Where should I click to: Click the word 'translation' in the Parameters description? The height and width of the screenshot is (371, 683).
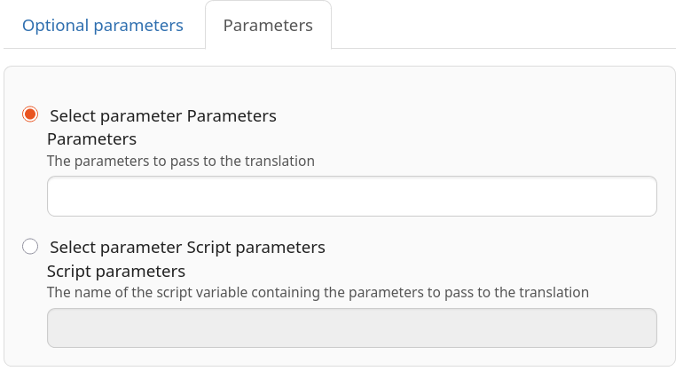[x=284, y=162]
